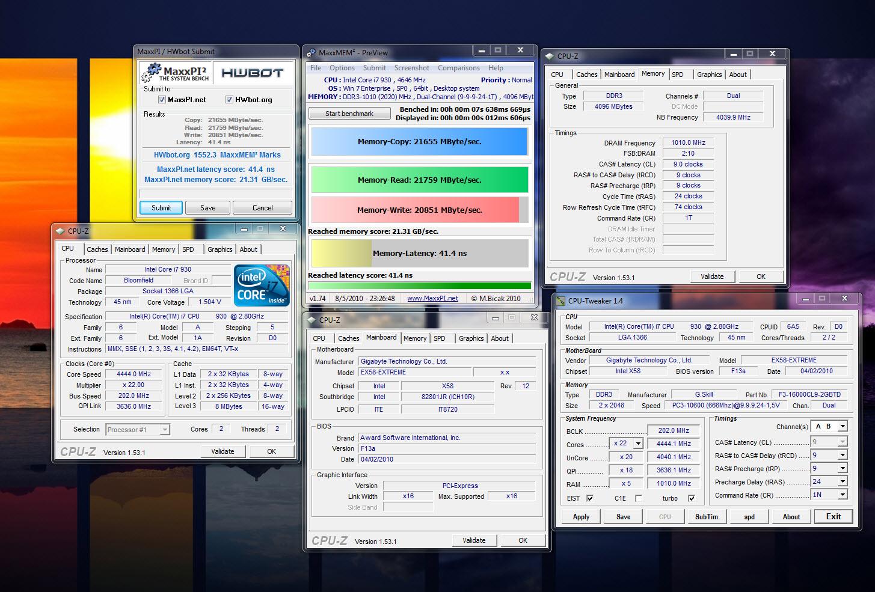
Task: Click the spd button in CPU-Tweaker
Action: click(749, 517)
